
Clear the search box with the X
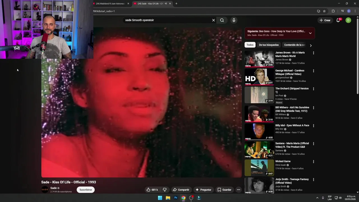(213, 20)
